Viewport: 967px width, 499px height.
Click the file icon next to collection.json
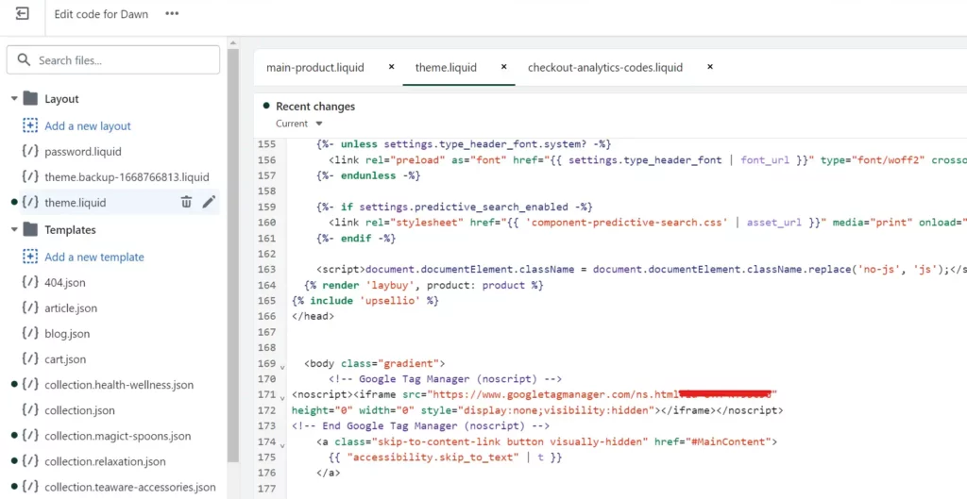[x=30, y=409]
